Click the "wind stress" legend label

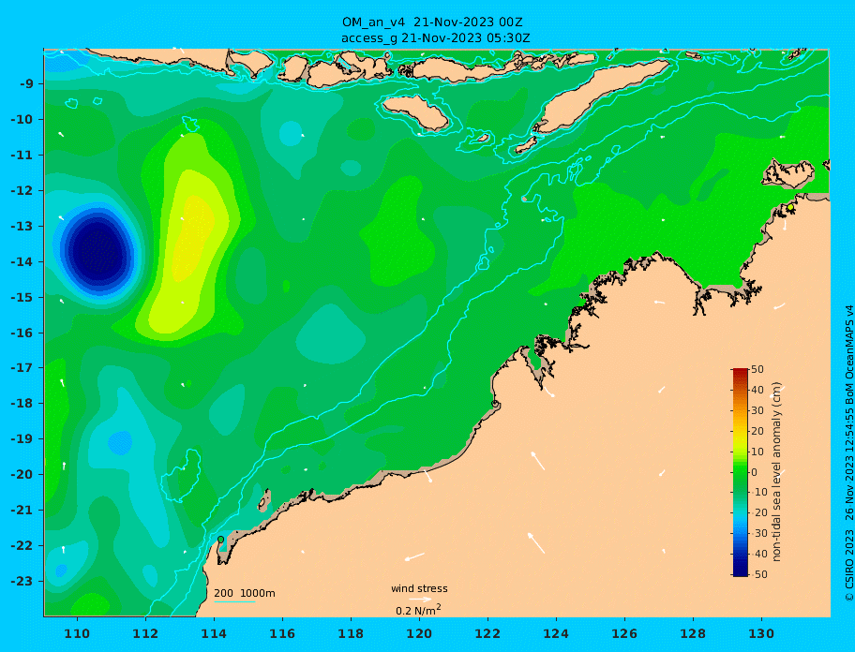(x=419, y=589)
